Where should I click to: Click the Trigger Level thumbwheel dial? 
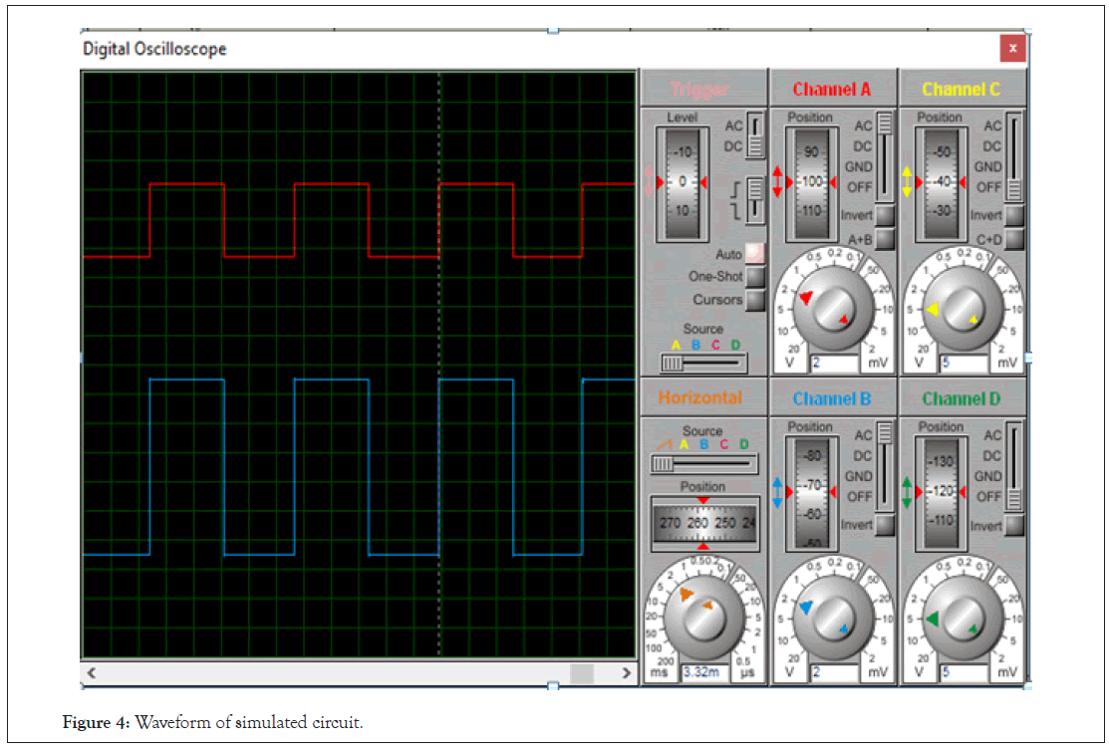coord(682,184)
